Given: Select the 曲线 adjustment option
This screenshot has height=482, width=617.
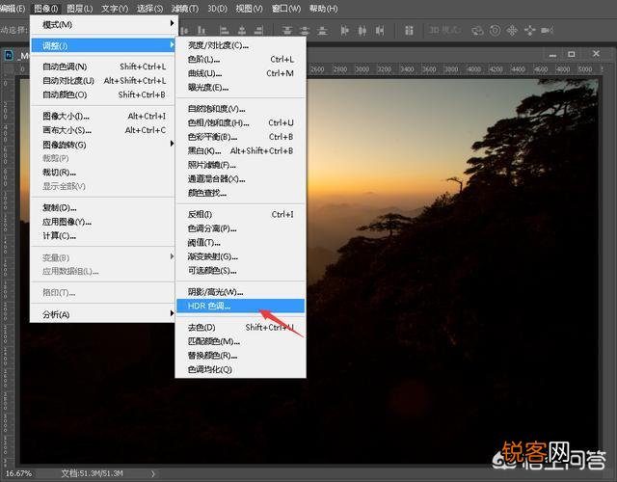Looking at the screenshot, I should pos(203,73).
